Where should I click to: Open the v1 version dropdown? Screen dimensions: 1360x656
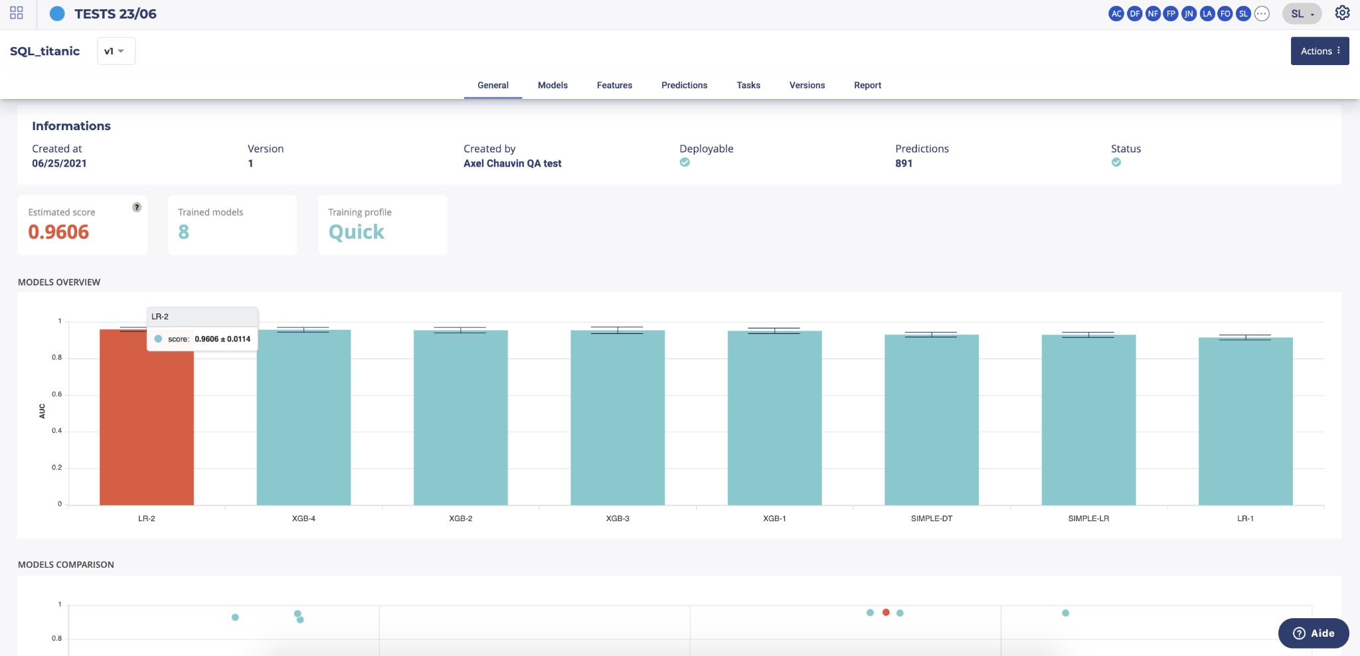[116, 51]
